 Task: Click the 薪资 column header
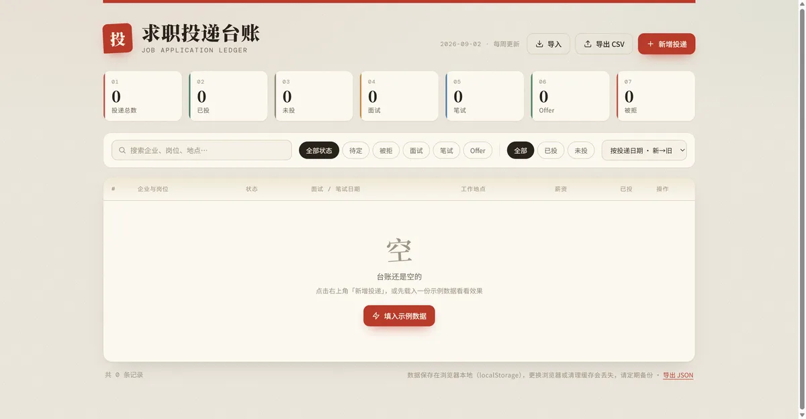(561, 189)
